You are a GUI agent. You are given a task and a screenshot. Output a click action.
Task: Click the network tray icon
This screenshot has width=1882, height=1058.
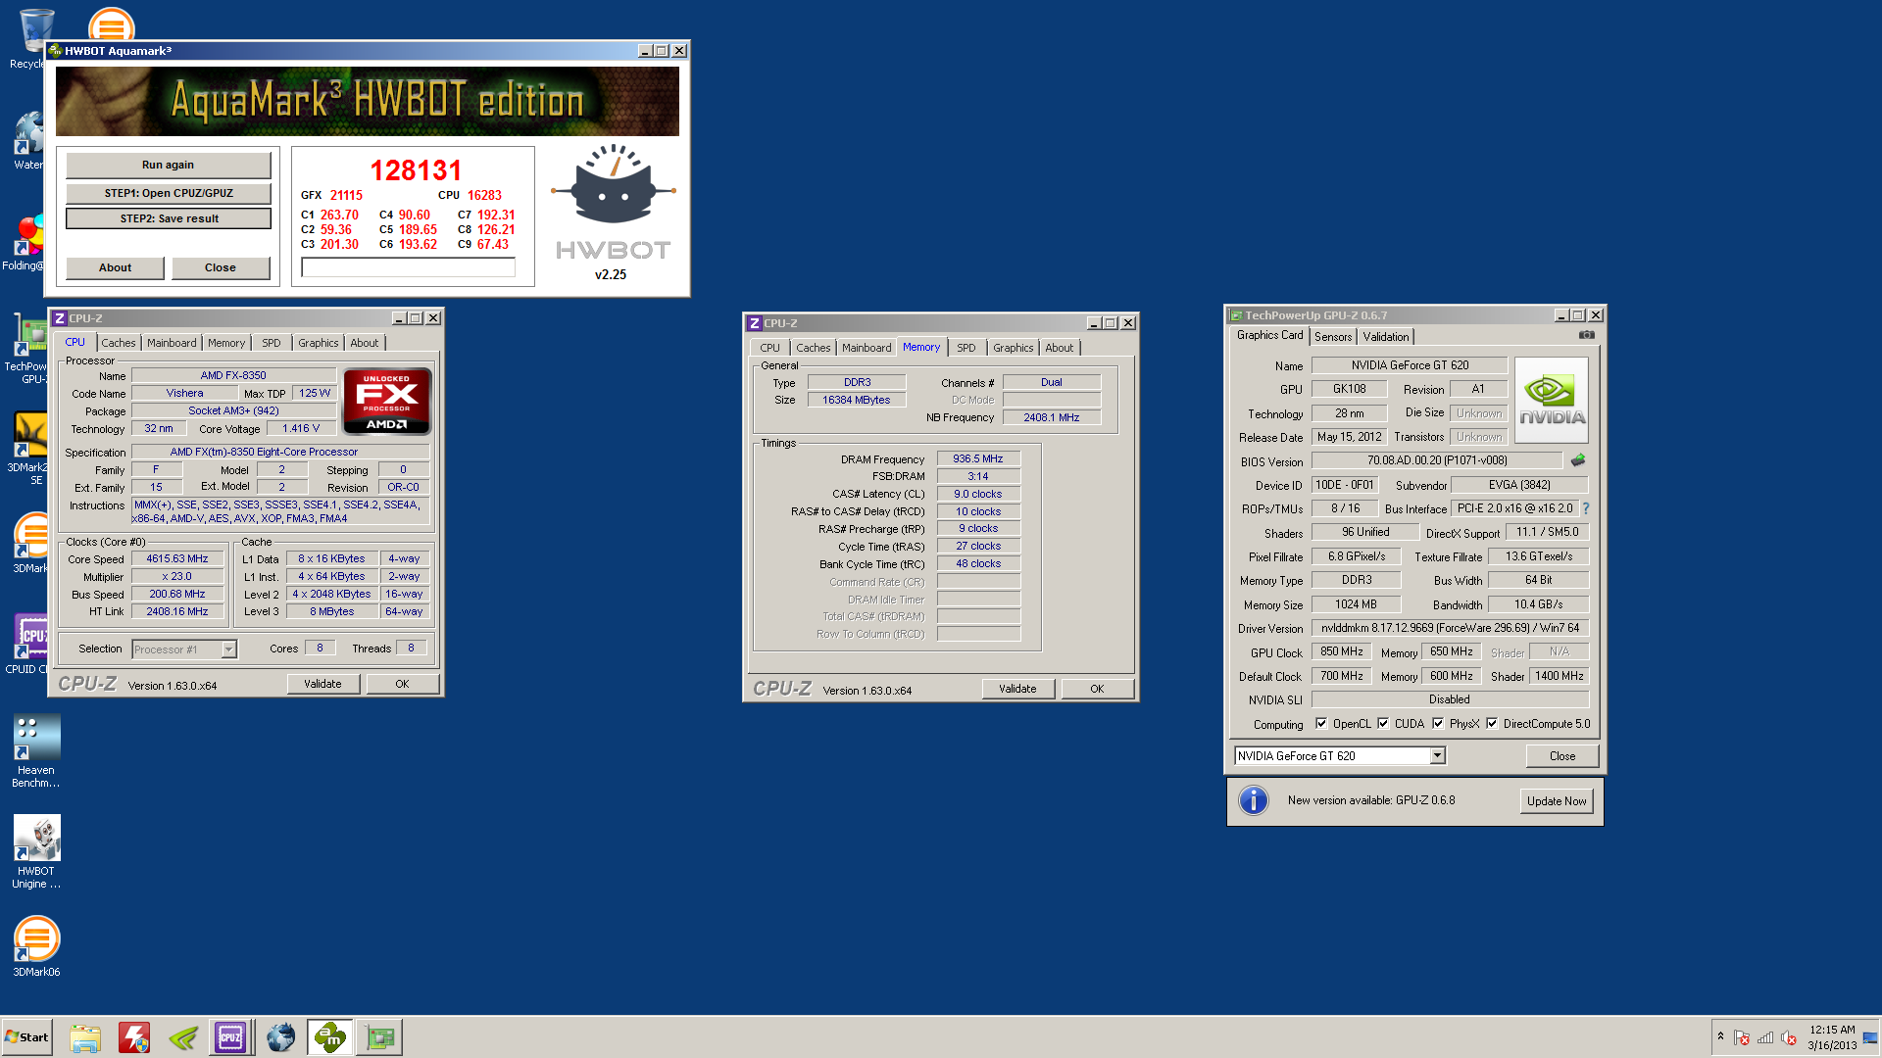click(x=1765, y=1037)
